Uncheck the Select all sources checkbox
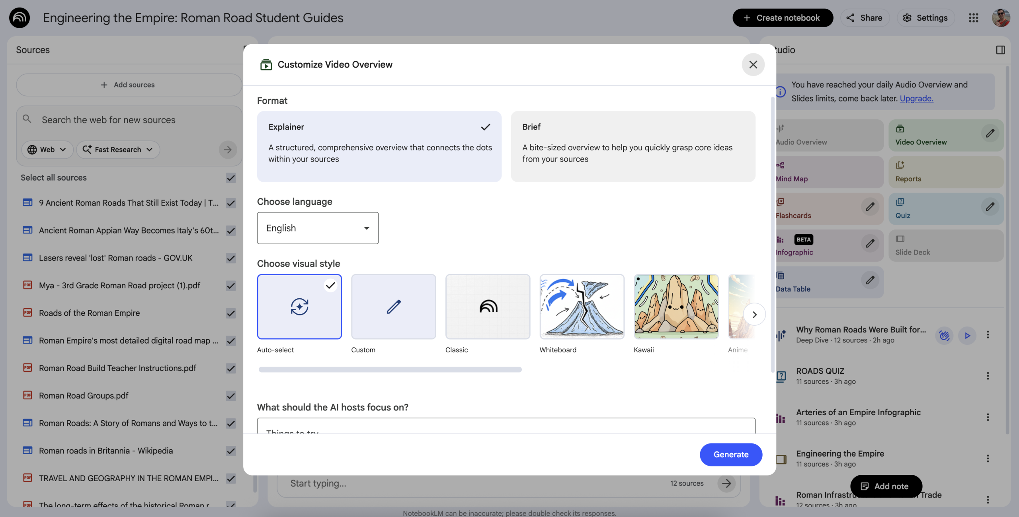This screenshot has height=517, width=1019. tap(231, 178)
